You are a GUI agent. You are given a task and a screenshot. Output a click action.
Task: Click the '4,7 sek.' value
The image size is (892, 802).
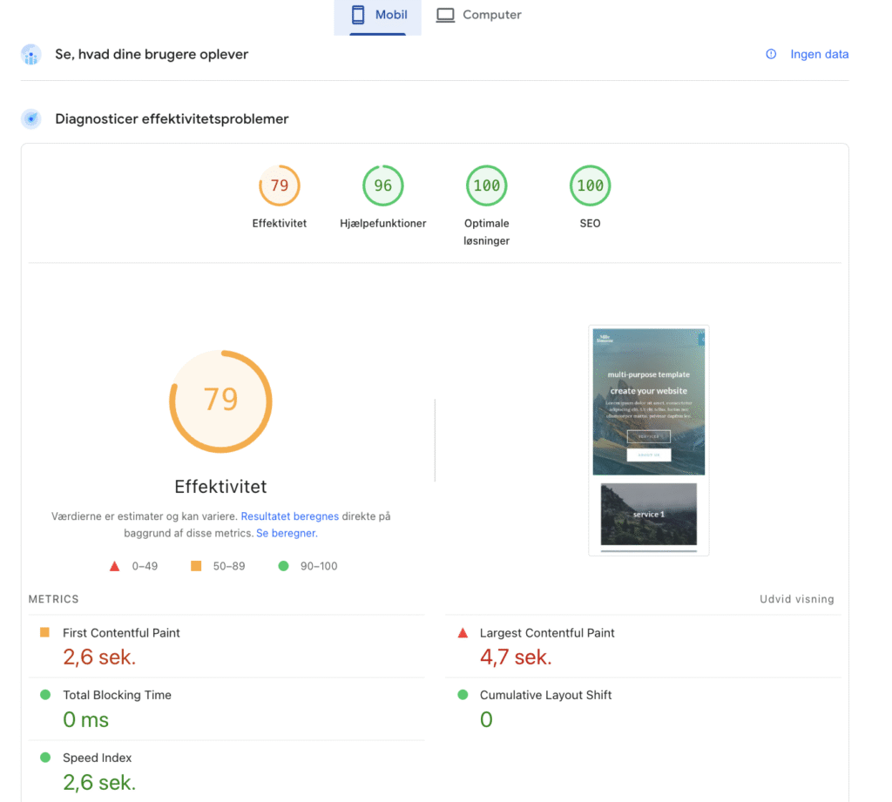[516, 657]
